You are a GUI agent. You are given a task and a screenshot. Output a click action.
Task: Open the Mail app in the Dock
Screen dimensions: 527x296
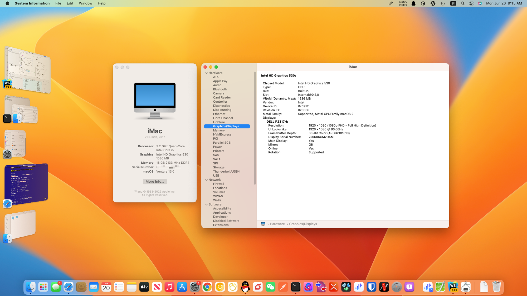coord(94,287)
